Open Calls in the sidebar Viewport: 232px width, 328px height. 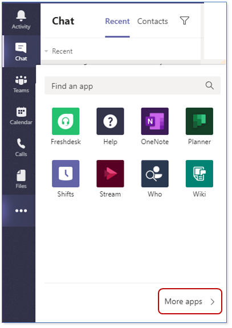21,147
